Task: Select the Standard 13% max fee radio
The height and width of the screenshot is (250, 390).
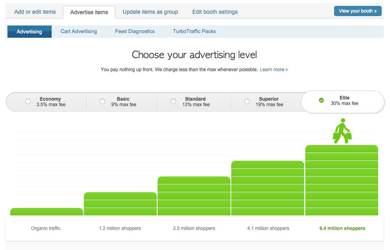Action: [173, 101]
